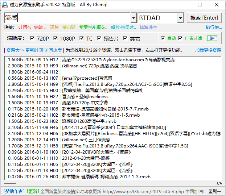
Task: Toggle the 广告过滤 checkbox
Action: (x=180, y=38)
